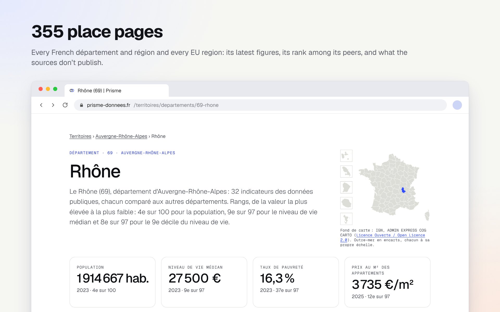
Task: Click the '355 place pages' title
Action: tap(97, 32)
